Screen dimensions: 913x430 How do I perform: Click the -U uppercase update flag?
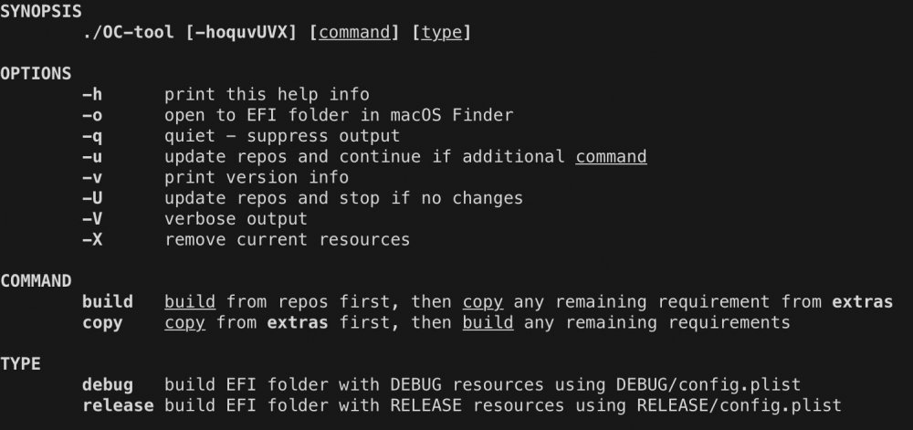pyautogui.click(x=92, y=198)
